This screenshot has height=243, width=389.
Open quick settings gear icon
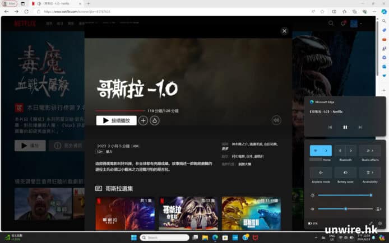379,223
